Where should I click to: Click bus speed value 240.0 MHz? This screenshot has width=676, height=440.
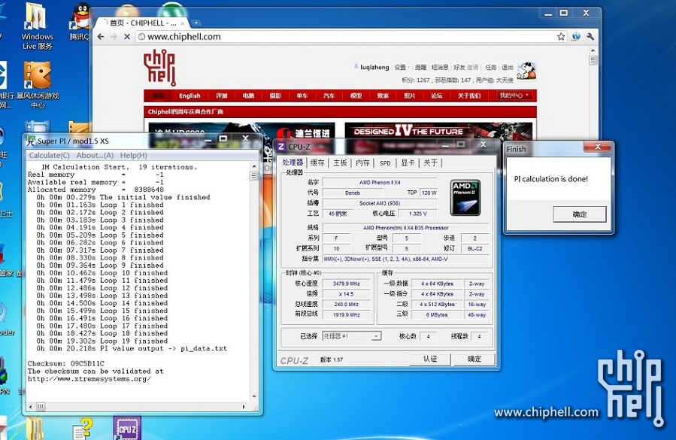(346, 305)
